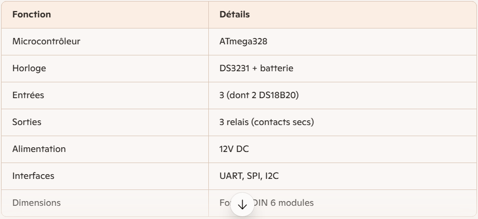Select the Dimensions row label
This screenshot has width=478, height=219.
(36, 203)
